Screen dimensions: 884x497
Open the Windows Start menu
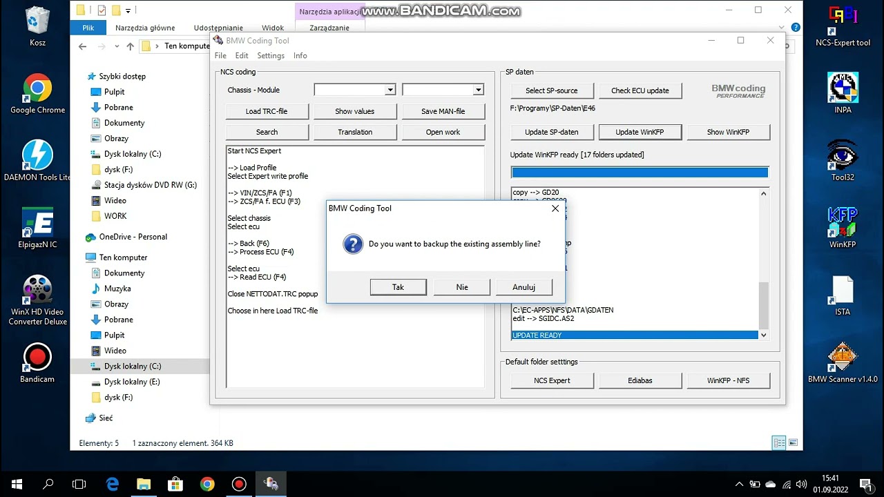coord(16,484)
